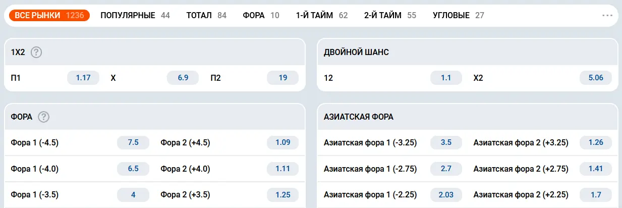Image resolution: width=622 pixels, height=208 pixels.
Task: Choose Фора 1 (-3.5) odds 4
Action: (x=133, y=195)
